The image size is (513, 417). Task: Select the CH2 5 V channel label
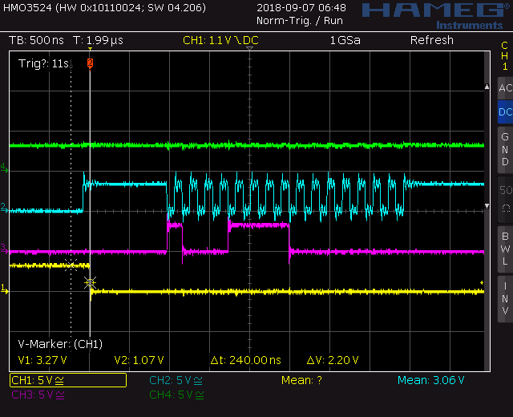click(x=176, y=380)
